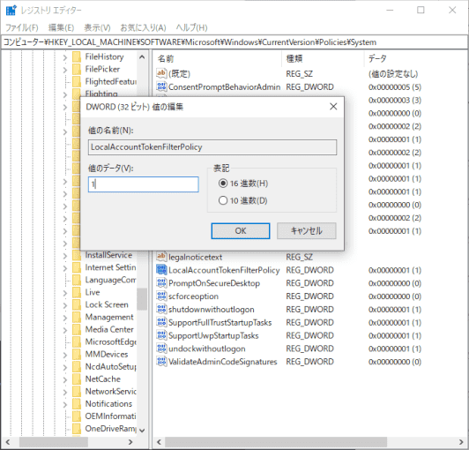Select the 10 進数(D) decimal radio button
469x450 pixels.
coord(223,200)
